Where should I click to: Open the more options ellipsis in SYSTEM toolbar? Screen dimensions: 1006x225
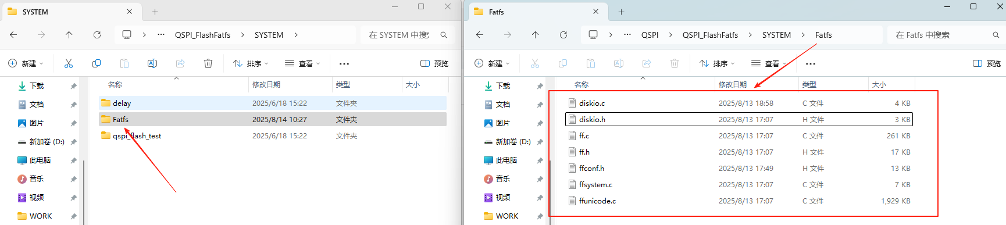344,63
